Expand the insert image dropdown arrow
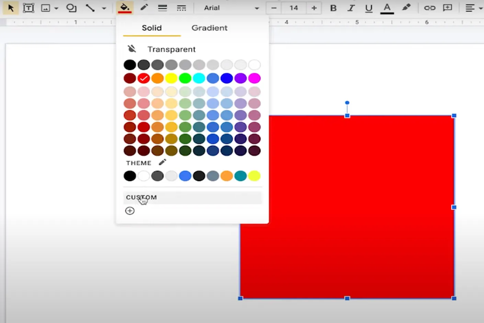 pos(56,8)
